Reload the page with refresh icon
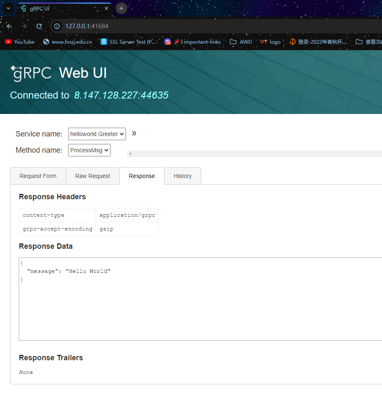 (39, 26)
